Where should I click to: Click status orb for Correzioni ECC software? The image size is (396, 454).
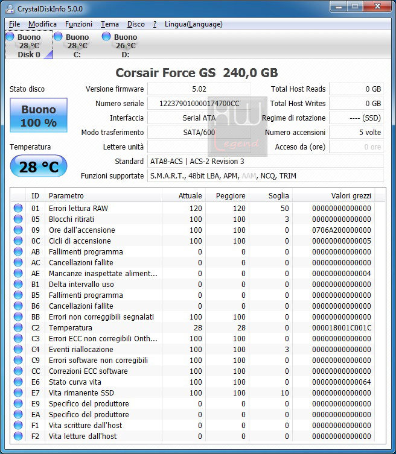click(x=18, y=371)
